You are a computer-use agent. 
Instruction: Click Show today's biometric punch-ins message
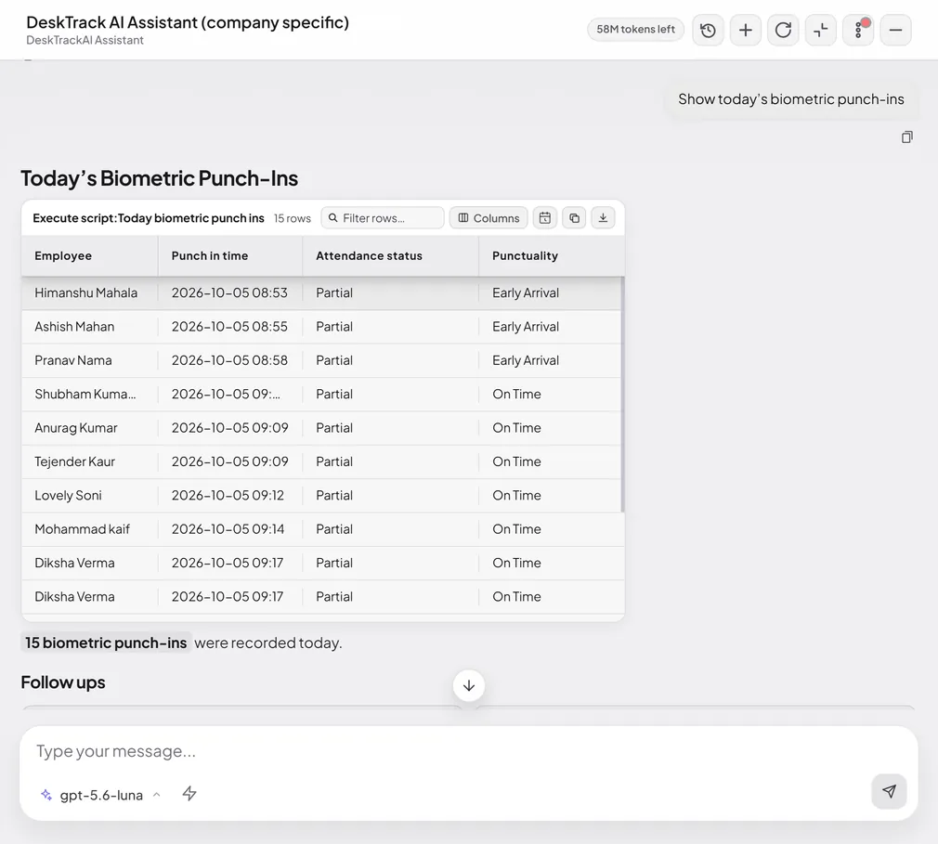(791, 99)
